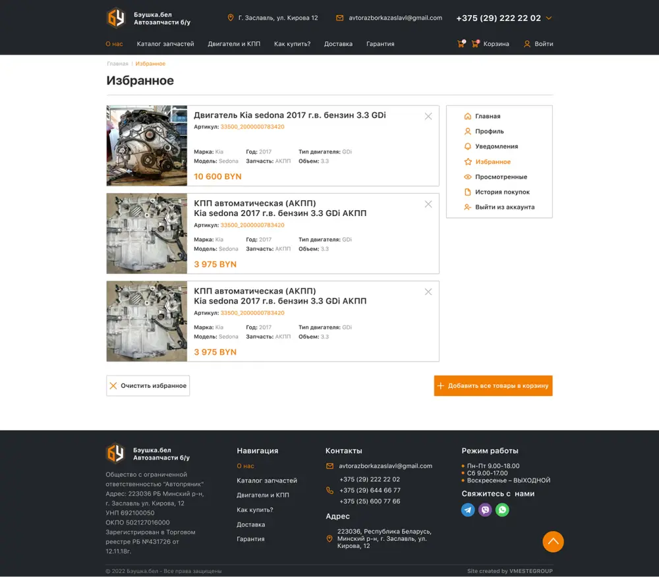Open the bottom card gearbox thumbnail
The image size is (659, 577).
pyautogui.click(x=147, y=321)
